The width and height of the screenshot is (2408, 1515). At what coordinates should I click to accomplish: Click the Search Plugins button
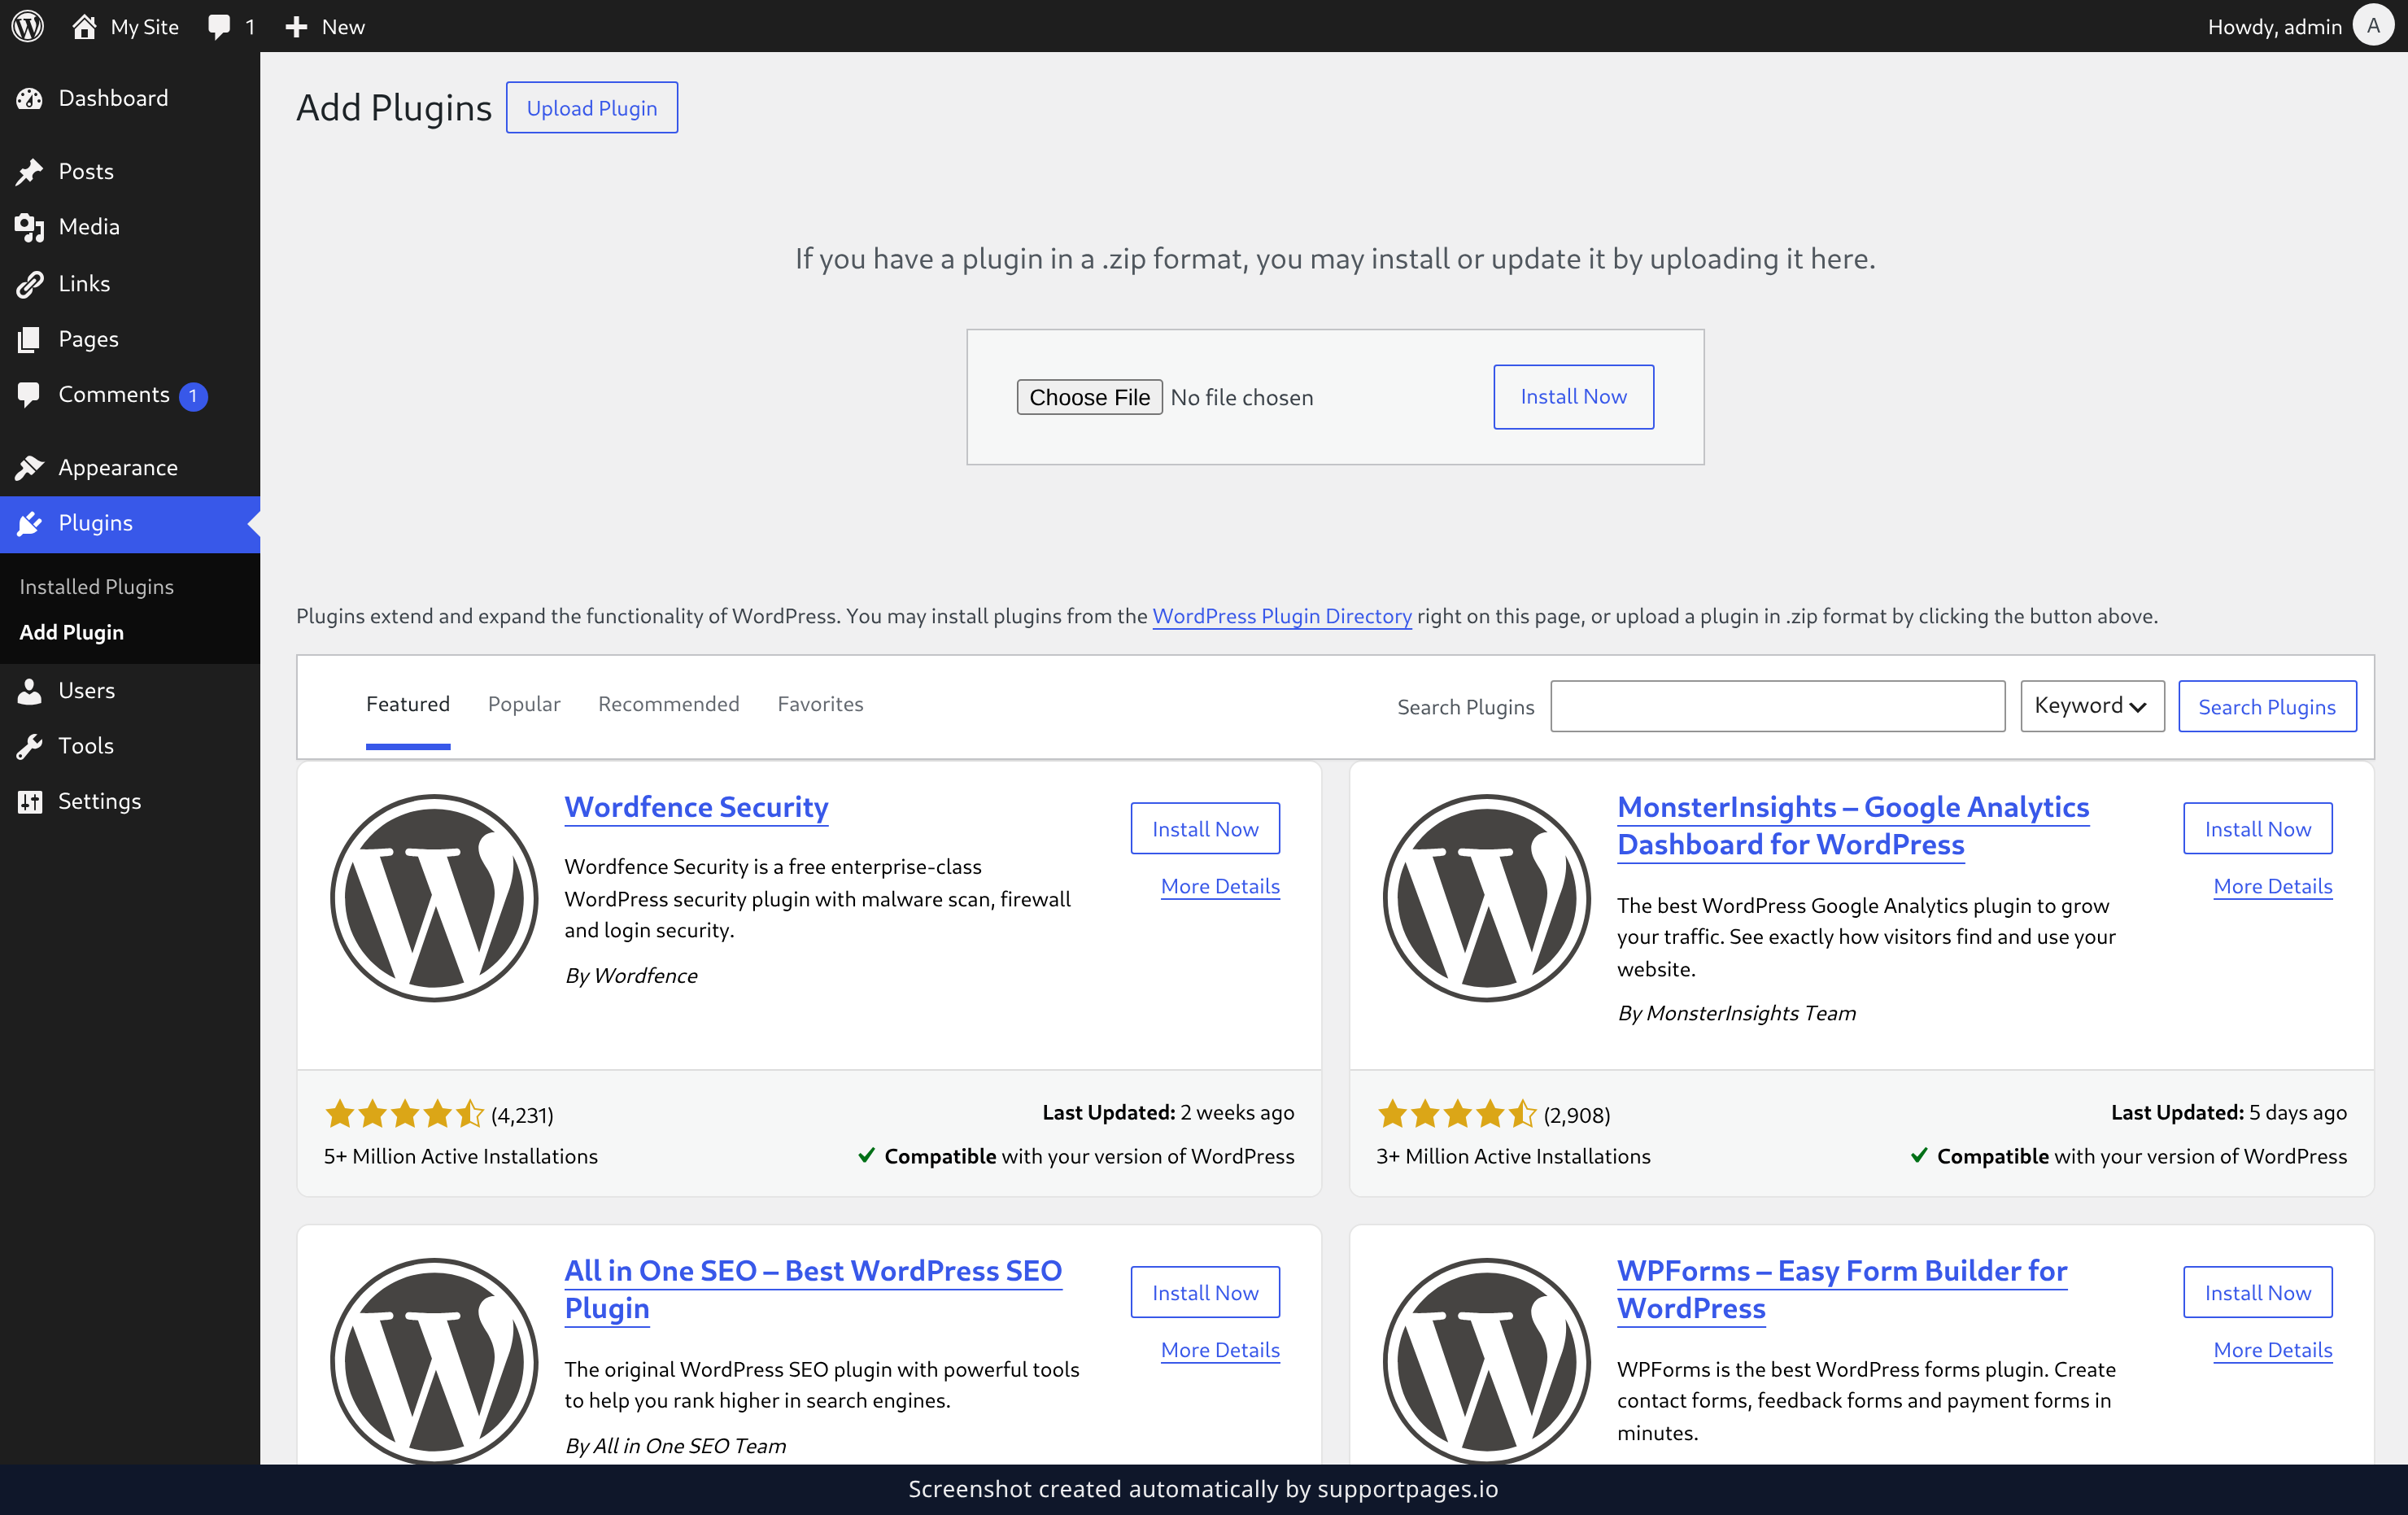click(2267, 706)
